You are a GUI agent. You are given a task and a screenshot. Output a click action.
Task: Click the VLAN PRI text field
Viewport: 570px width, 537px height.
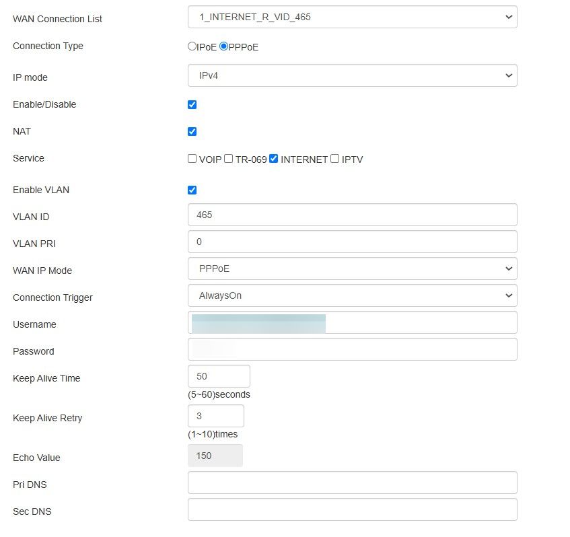tap(352, 242)
